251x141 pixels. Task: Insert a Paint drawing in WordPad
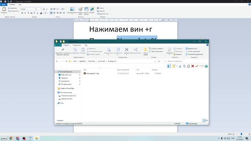click(80, 9)
